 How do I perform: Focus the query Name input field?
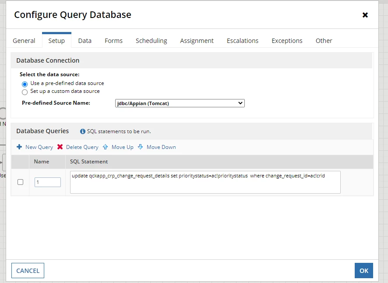47,182
